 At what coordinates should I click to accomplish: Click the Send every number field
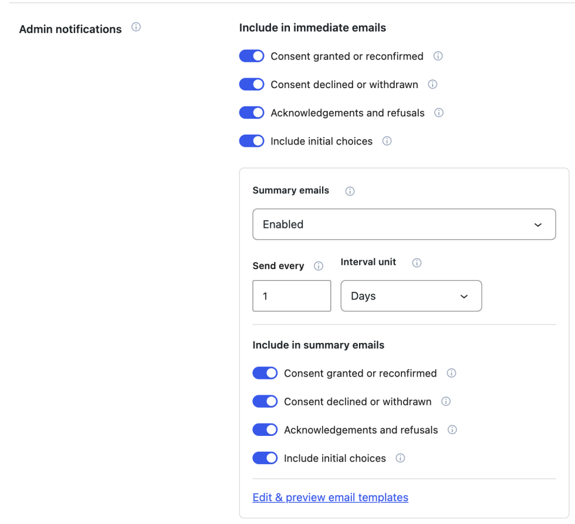[292, 296]
